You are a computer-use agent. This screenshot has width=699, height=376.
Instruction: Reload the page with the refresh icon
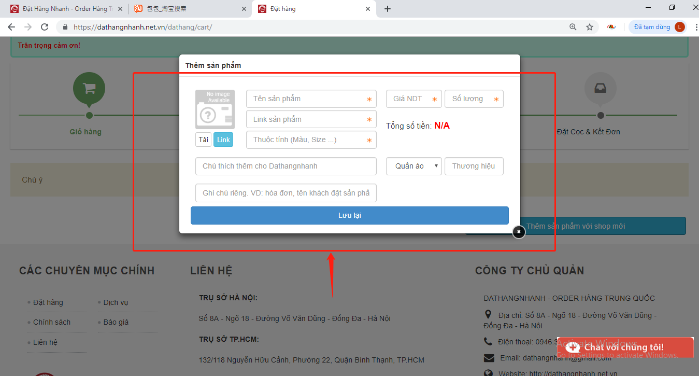[x=45, y=27]
